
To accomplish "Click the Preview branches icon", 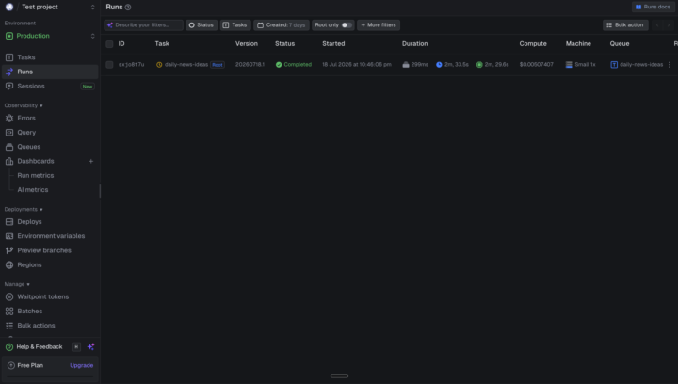I will [9, 250].
